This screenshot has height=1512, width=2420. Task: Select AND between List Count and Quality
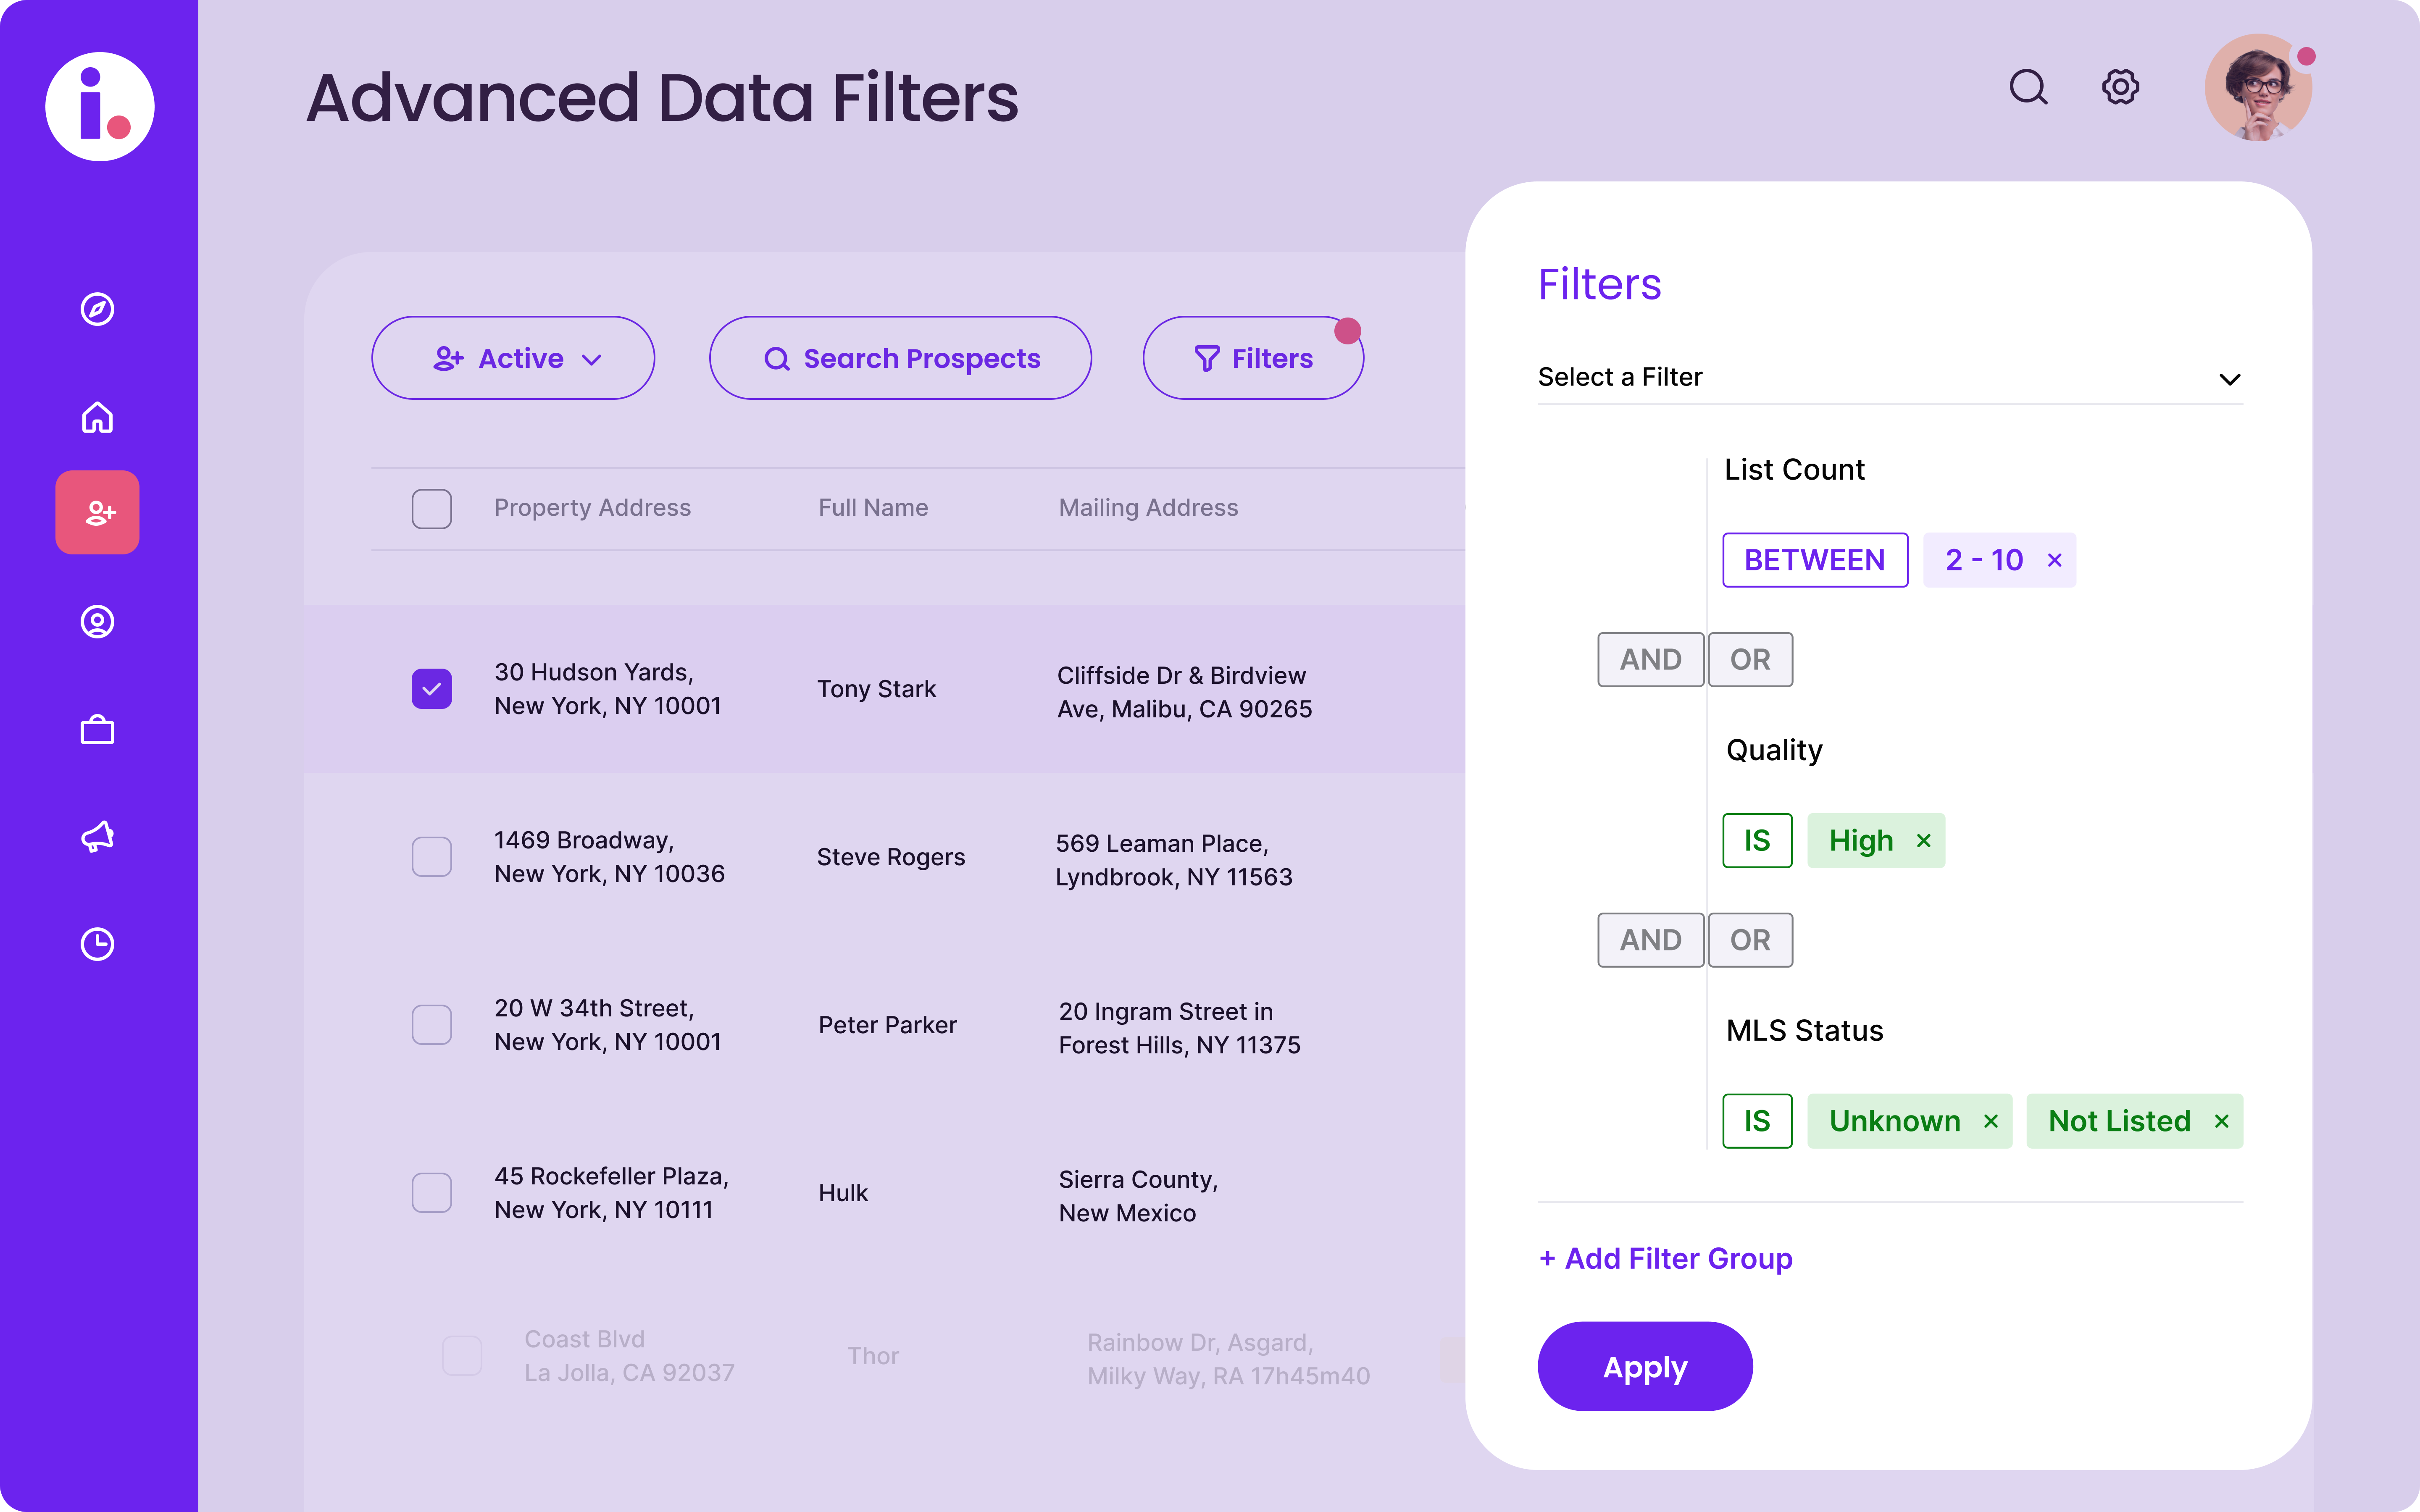coord(1650,660)
